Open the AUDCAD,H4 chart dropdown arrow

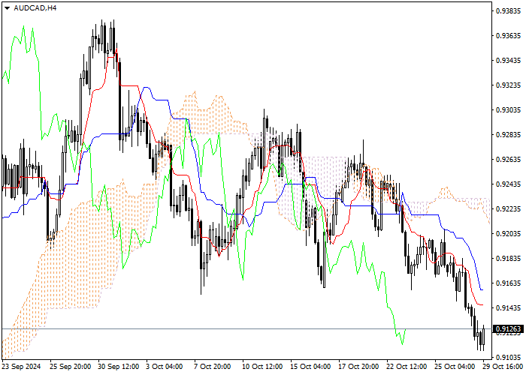pos(7,8)
